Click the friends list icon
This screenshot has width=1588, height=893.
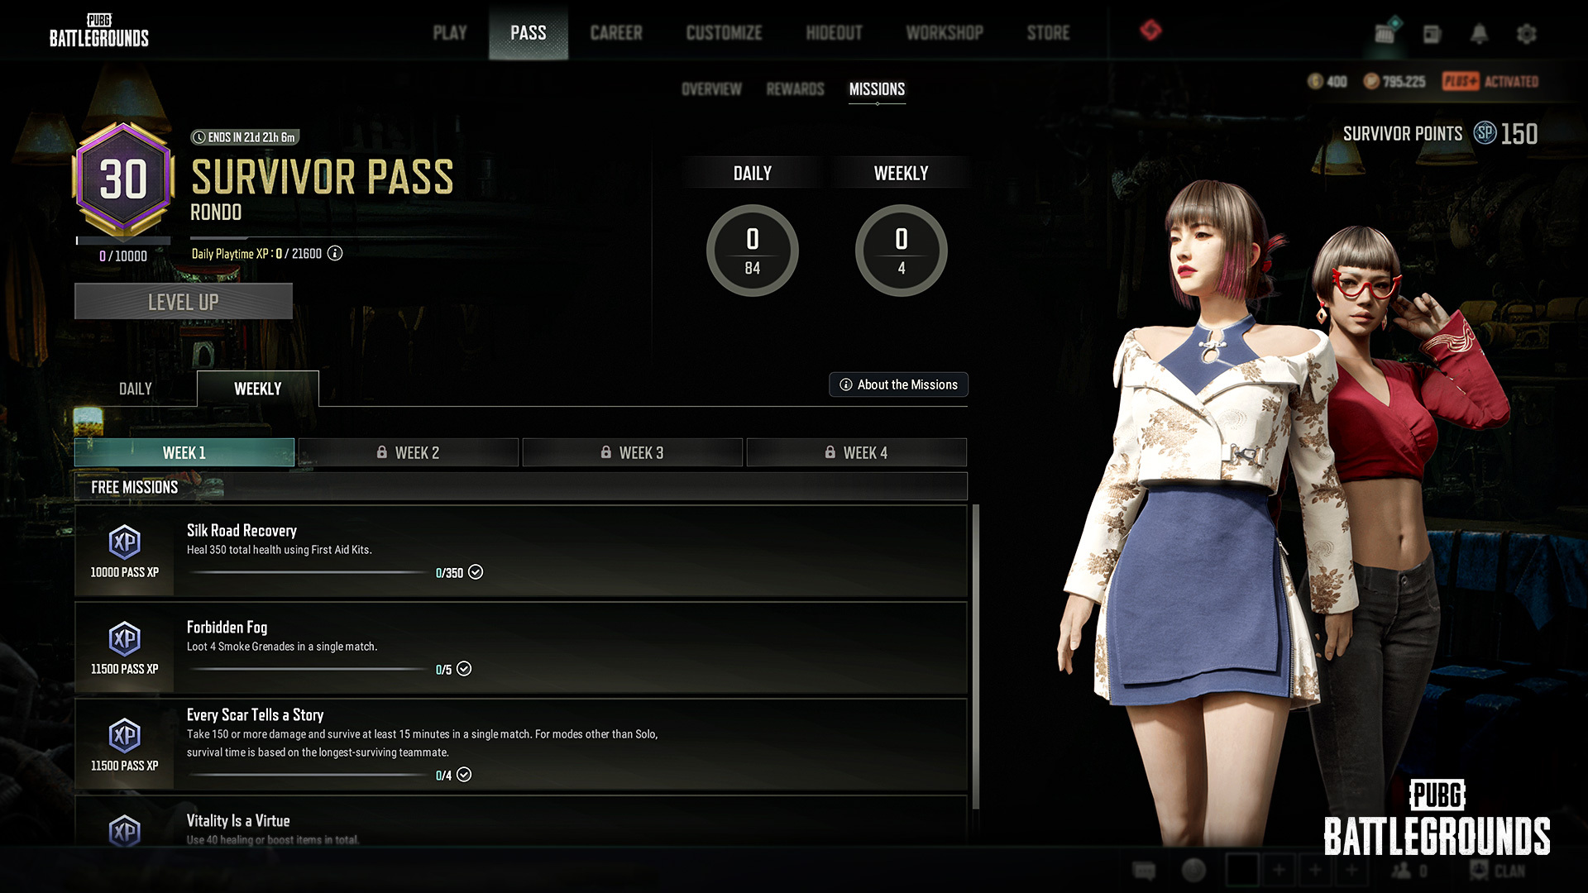[x=1409, y=870]
